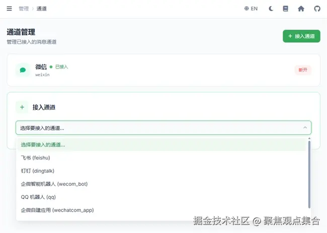Image resolution: width=327 pixels, height=233 pixels.
Task: Click the 管理已接入的消息通道 subtitle
Action: coord(32,42)
